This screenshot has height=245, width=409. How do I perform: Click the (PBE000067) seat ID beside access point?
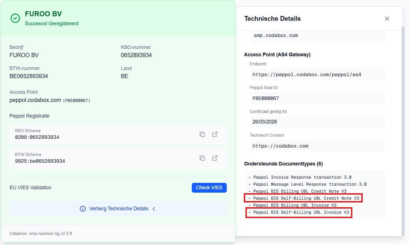(77, 101)
